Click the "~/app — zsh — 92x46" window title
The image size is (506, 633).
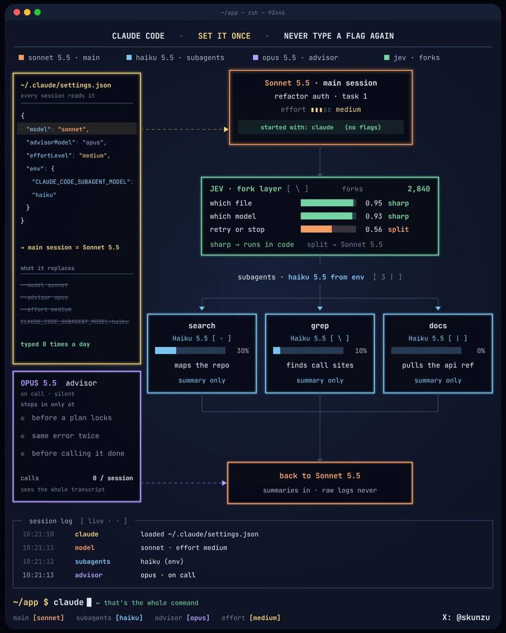point(253,13)
